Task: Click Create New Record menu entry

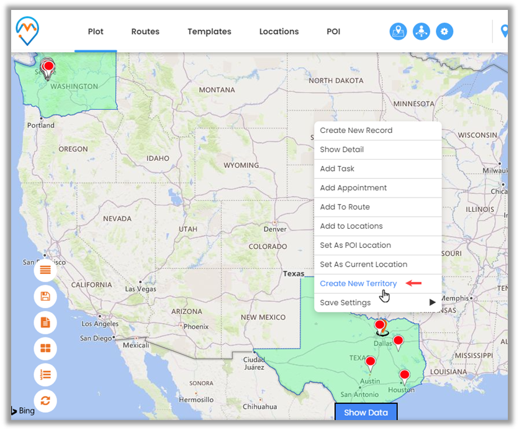Action: (x=356, y=130)
